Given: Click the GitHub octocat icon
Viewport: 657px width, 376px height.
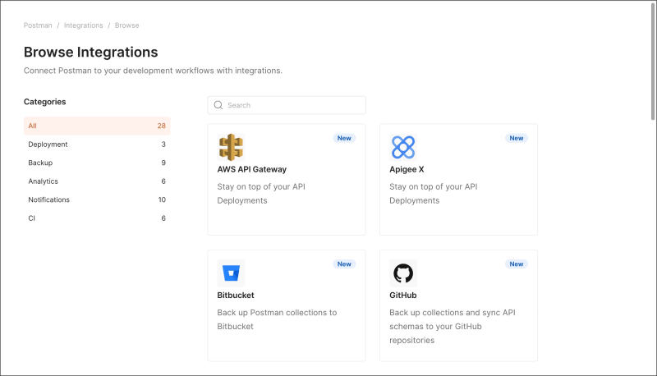Looking at the screenshot, I should pos(403,273).
